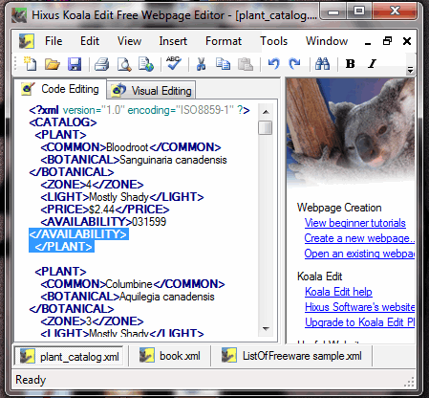Click the Columbine common name text

coord(129,284)
